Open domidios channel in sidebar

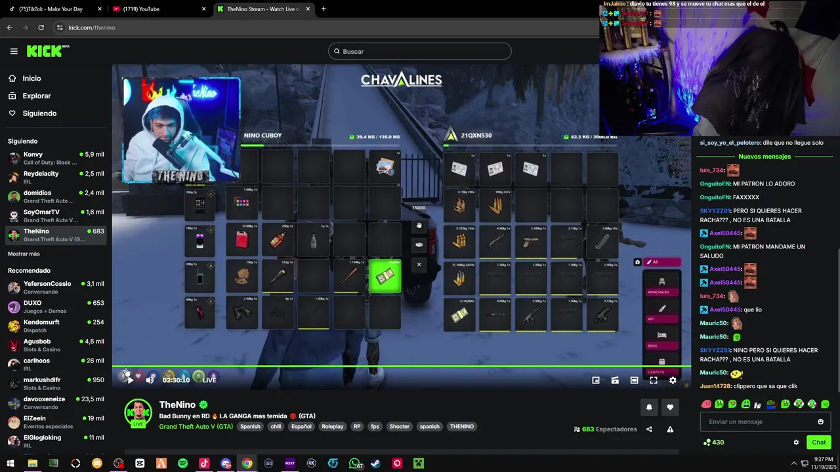[56, 197]
